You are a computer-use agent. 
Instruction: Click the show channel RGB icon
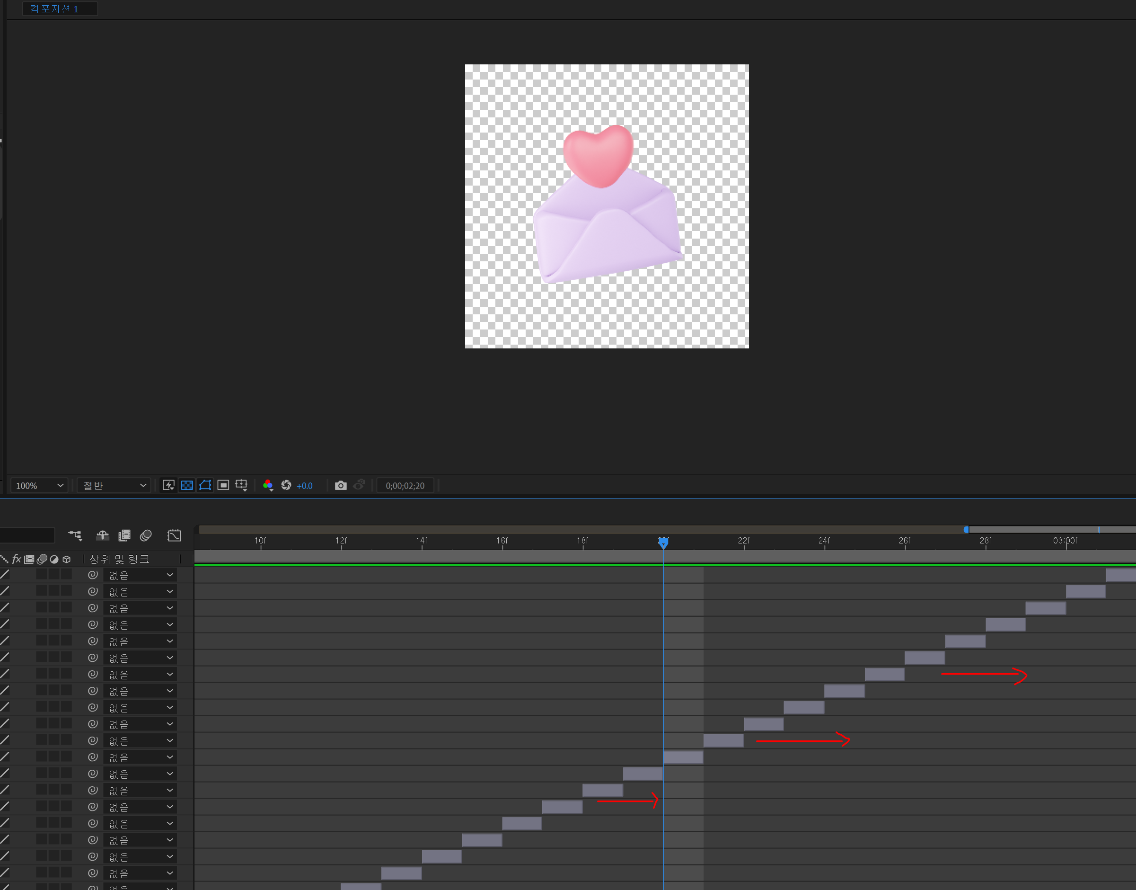tap(268, 485)
